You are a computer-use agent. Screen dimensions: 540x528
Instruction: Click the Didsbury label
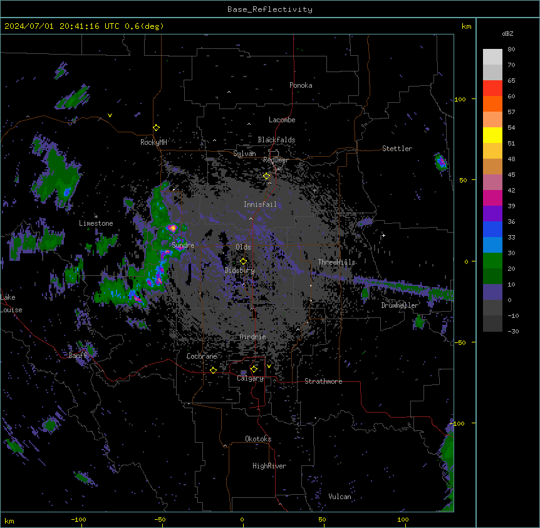click(240, 270)
